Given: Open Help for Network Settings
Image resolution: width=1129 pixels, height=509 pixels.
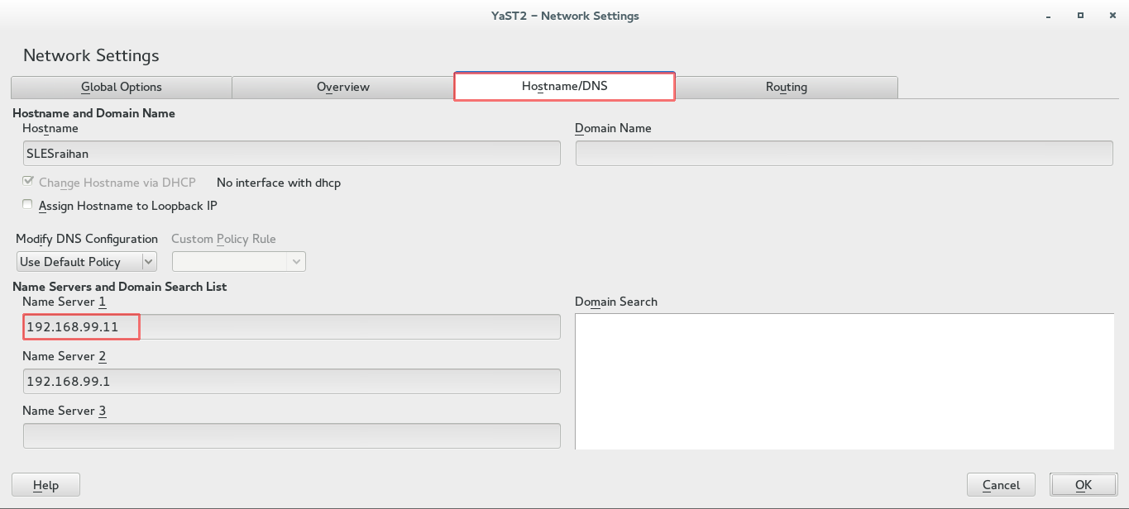Looking at the screenshot, I should [x=45, y=485].
